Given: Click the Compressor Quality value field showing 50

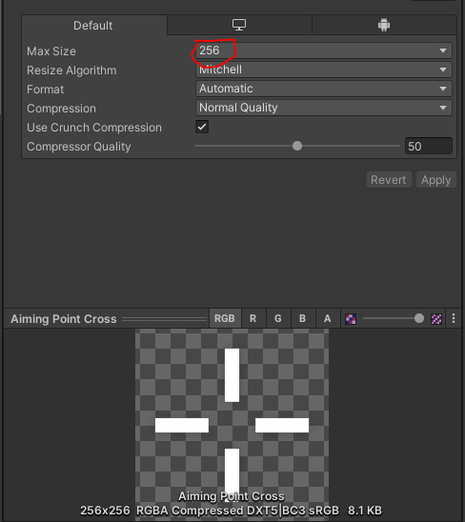Looking at the screenshot, I should tap(429, 146).
